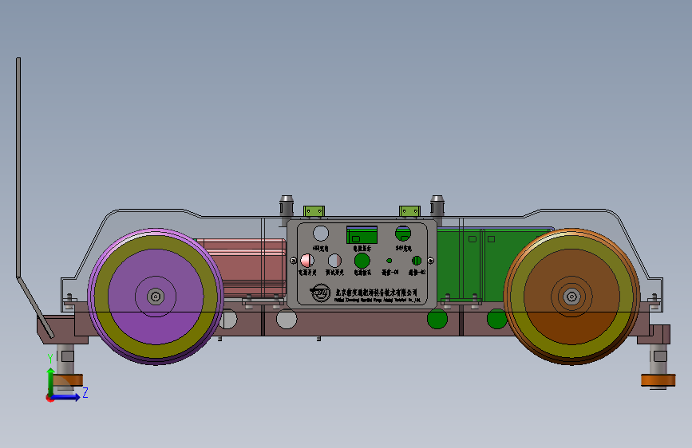The width and height of the screenshot is (692, 448).
Task: Click the striped green round connector on panel
Action: (x=416, y=261)
